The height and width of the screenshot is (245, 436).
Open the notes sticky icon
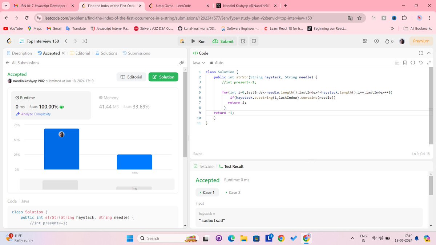point(254,41)
